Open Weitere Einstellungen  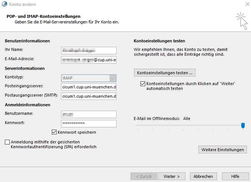[222, 149]
